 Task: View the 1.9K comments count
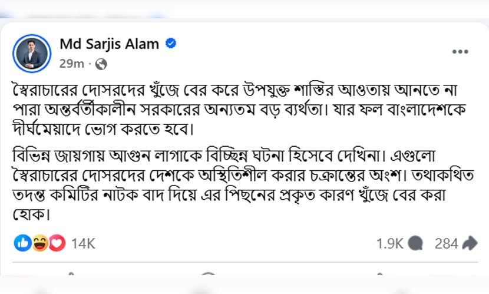(389, 243)
